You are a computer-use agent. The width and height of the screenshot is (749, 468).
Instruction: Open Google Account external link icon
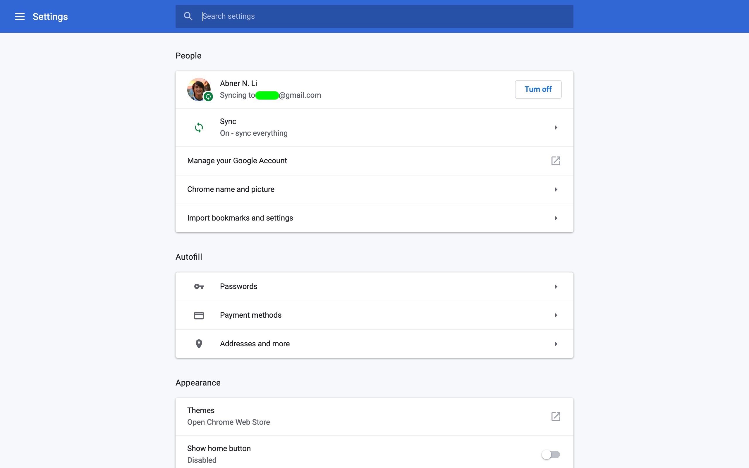(x=556, y=161)
